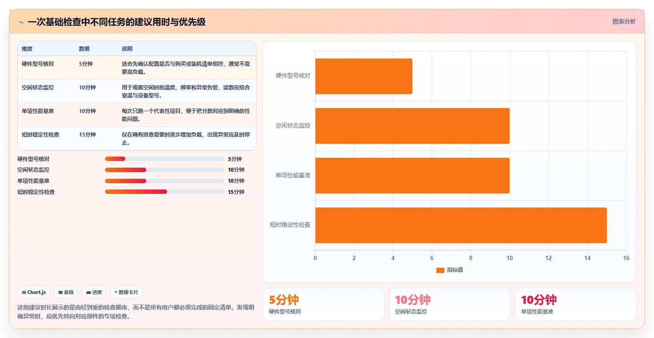Click the 单项性能基准 y-axis label on chart

coord(293,175)
